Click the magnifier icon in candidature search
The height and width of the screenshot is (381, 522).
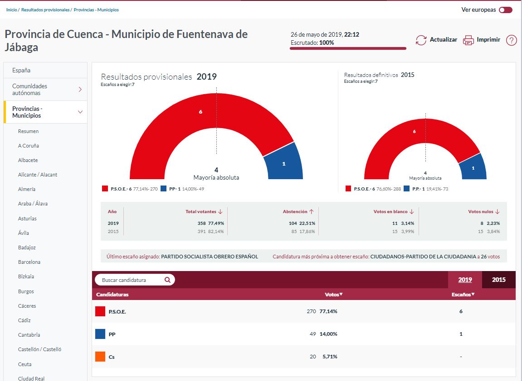[x=167, y=280]
